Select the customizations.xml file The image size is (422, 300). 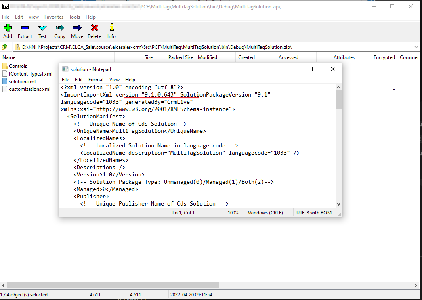[29, 89]
